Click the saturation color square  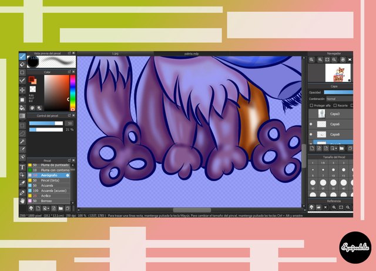(56, 93)
